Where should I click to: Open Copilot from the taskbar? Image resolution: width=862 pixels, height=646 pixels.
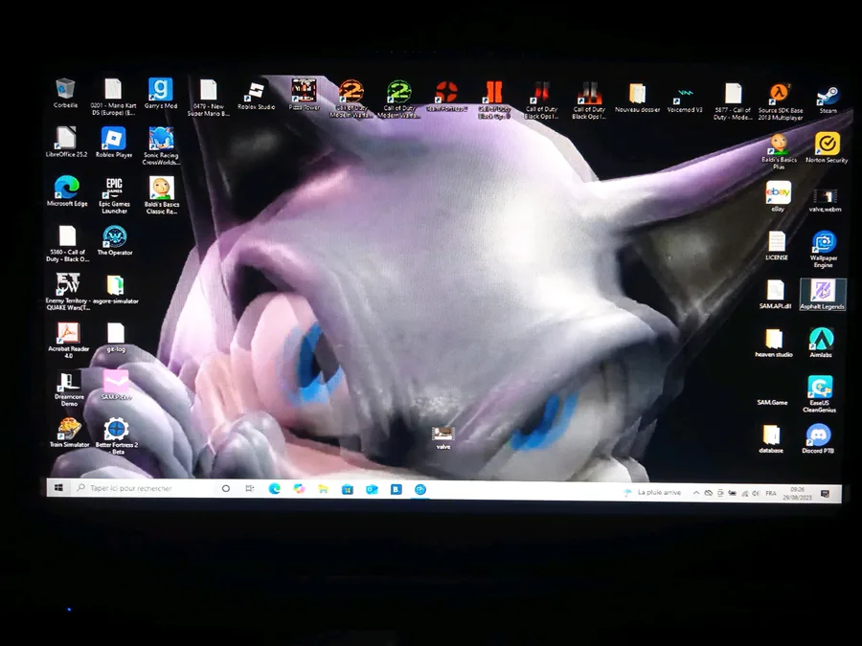coord(299,489)
